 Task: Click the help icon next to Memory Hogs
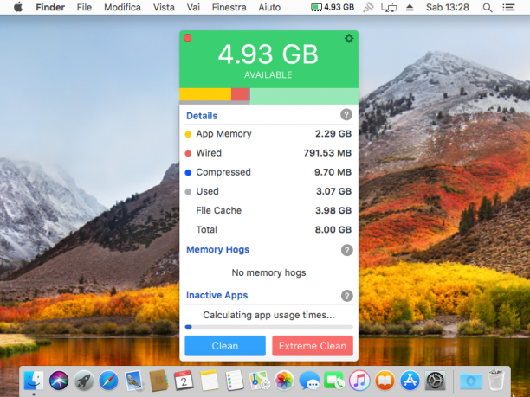point(346,250)
